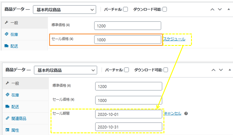233x135 pixels.
Task: Click セール価格 (¥) label in lower panel
Action: pos(63,99)
